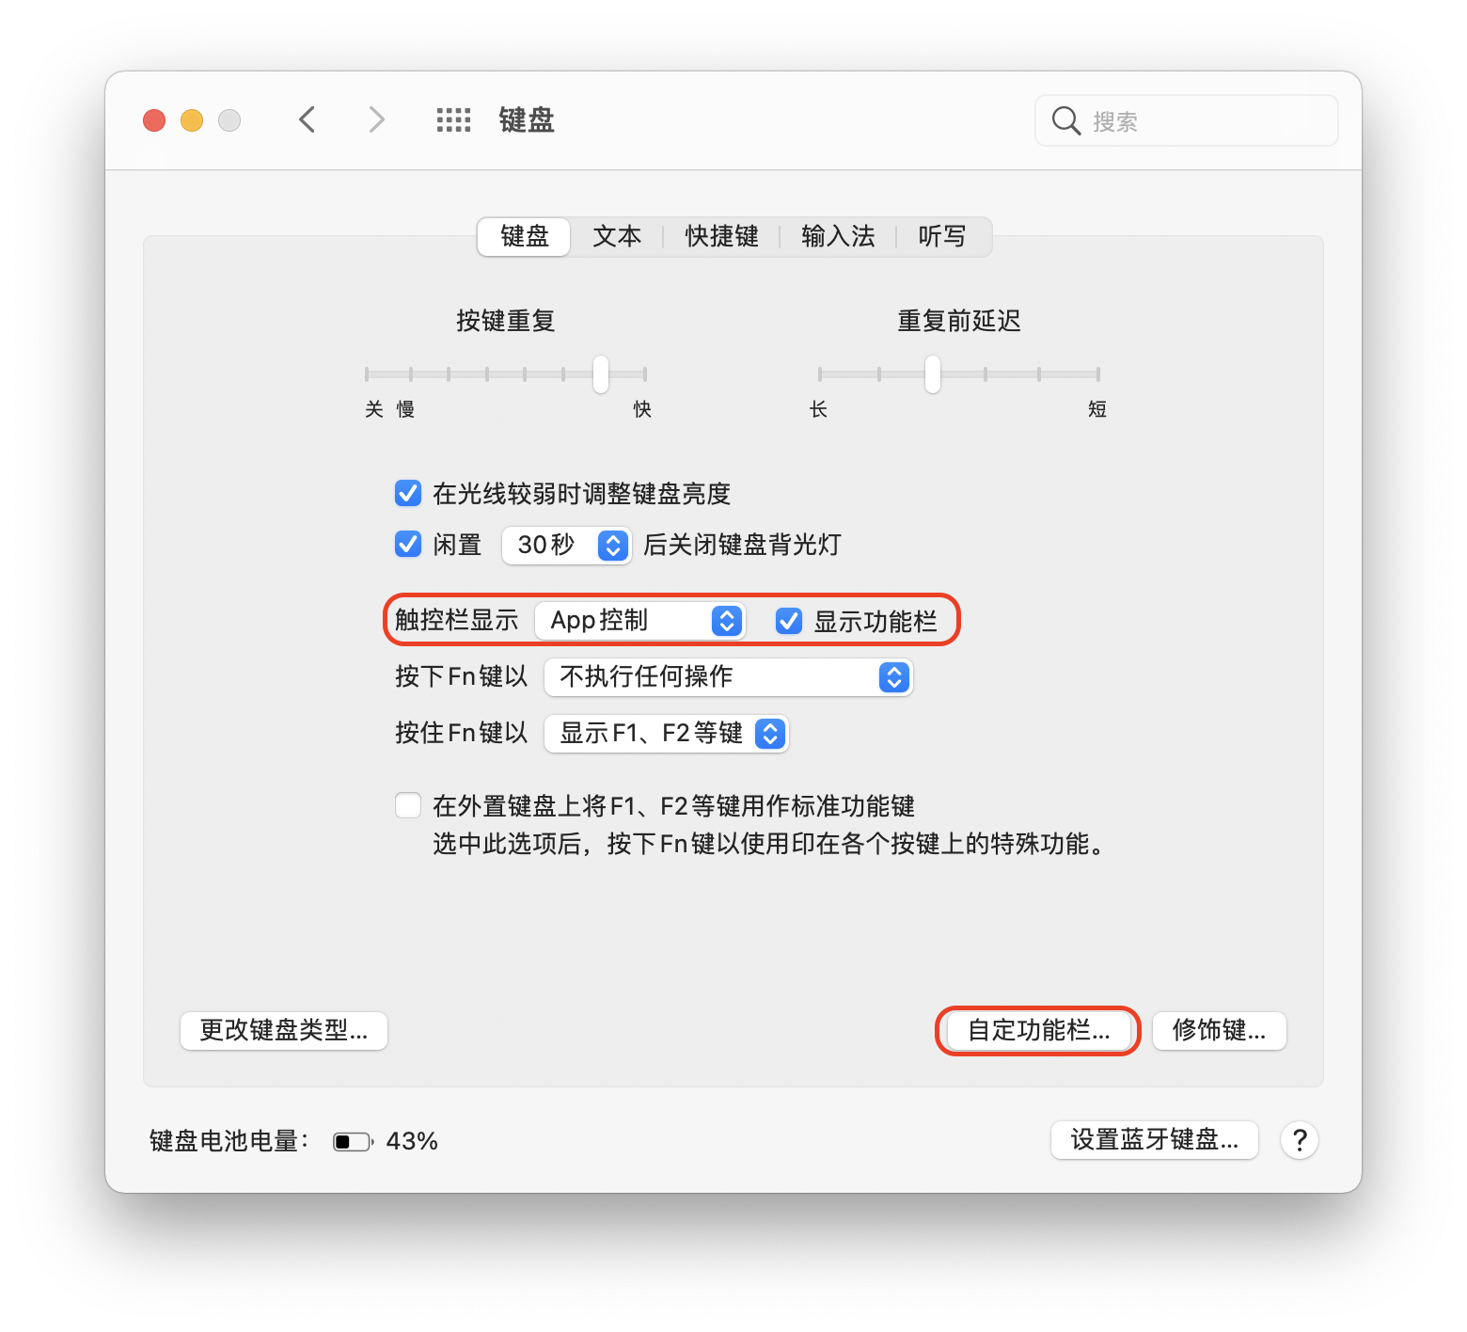Open the 触控栏显示 App 控制 dropdown
The image size is (1467, 1332).
(x=639, y=621)
